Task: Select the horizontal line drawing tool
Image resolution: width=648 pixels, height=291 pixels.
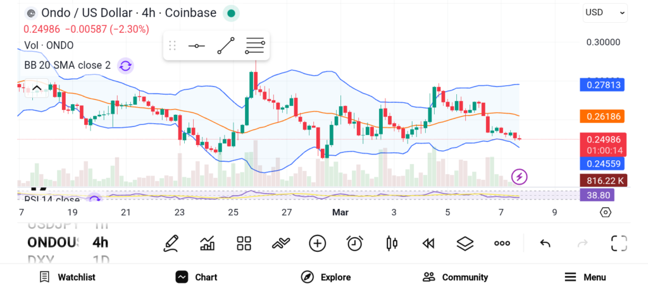Action: click(197, 46)
